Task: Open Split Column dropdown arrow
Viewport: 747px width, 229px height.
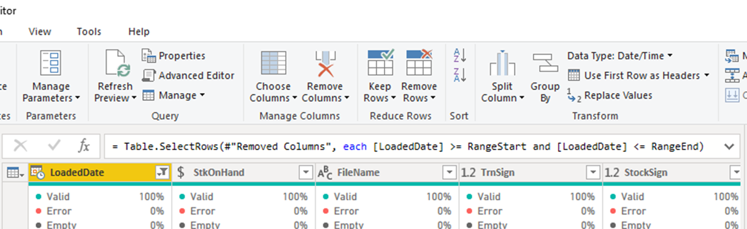Action: (x=522, y=98)
